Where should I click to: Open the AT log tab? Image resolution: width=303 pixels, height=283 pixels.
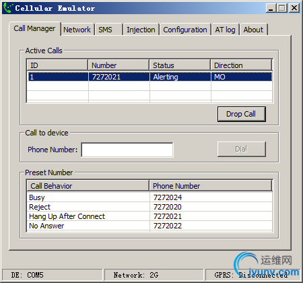[225, 30]
